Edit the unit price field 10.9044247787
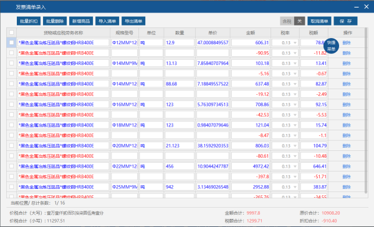374x227 pixels. pos(213,167)
